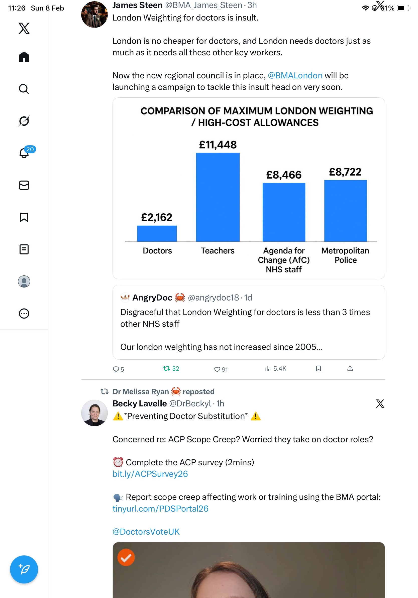
Task: Open Messages envelope icon
Action: 24,186
